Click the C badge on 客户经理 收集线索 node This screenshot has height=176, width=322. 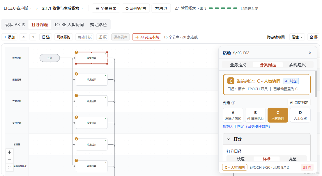point(76,52)
